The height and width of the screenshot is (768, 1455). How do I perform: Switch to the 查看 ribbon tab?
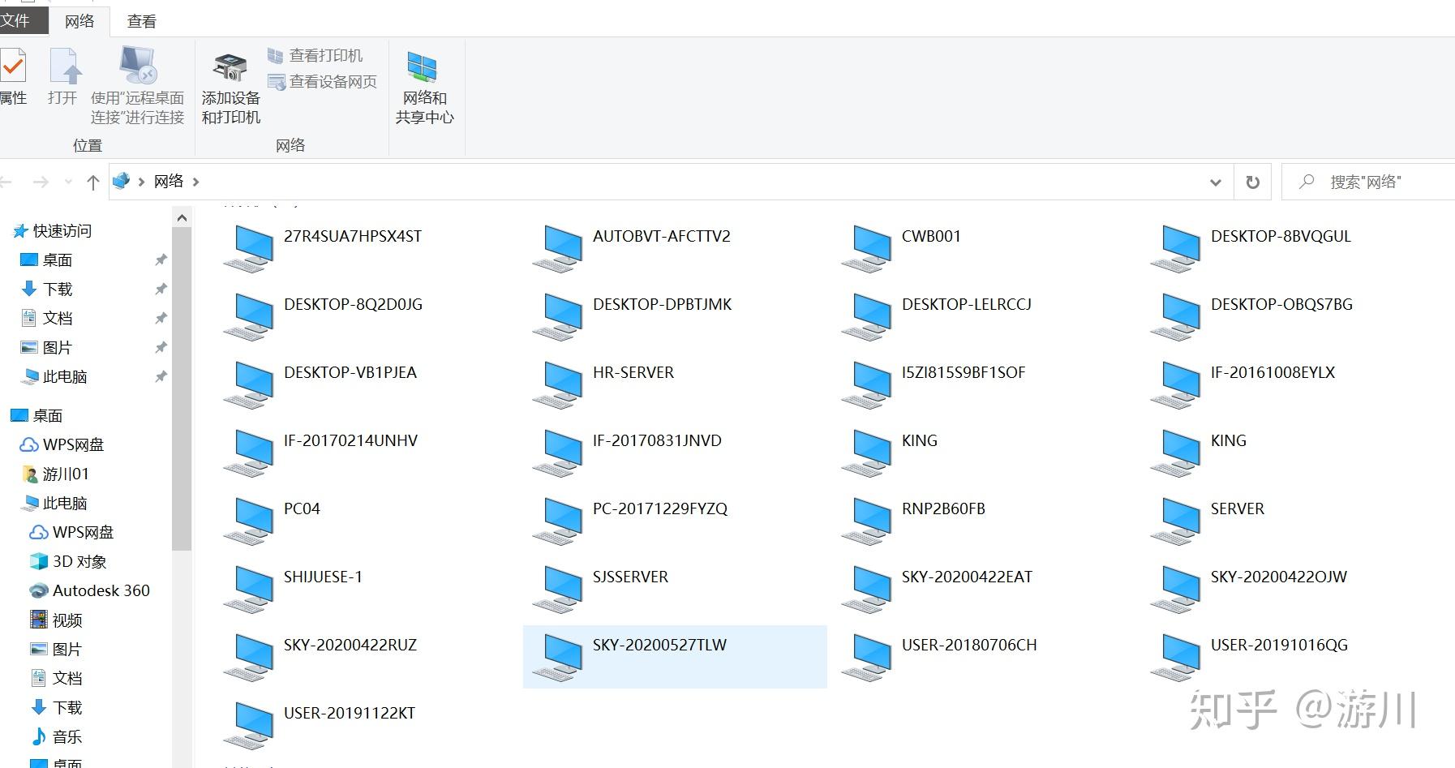point(142,21)
